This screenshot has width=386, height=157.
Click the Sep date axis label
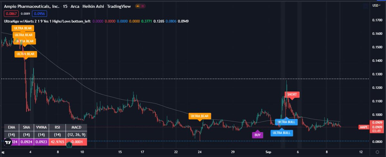coord(269,152)
